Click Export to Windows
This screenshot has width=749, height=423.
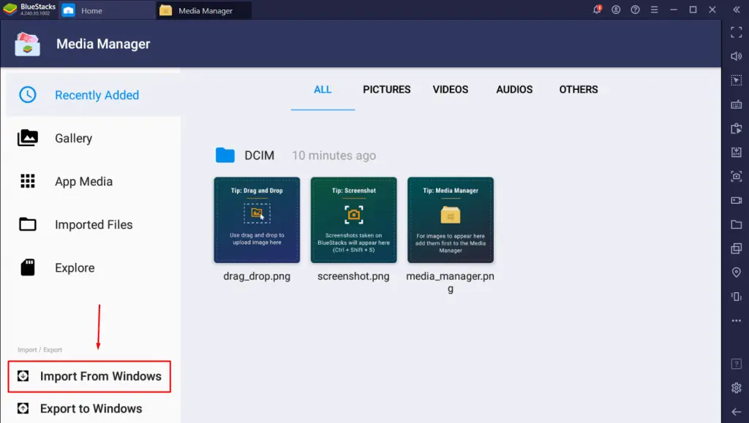click(89, 408)
